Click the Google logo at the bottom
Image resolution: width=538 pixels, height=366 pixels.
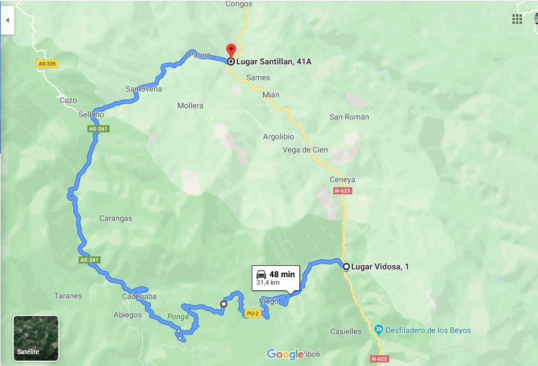[285, 354]
